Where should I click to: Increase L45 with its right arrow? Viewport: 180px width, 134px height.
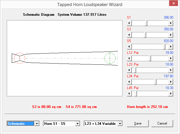[x=171, y=94]
